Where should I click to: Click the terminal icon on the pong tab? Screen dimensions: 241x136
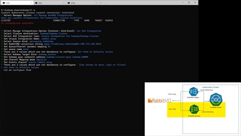(69, 3)
